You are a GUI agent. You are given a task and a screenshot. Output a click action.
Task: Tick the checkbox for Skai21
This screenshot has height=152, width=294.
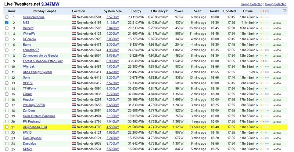tap(7, 149)
